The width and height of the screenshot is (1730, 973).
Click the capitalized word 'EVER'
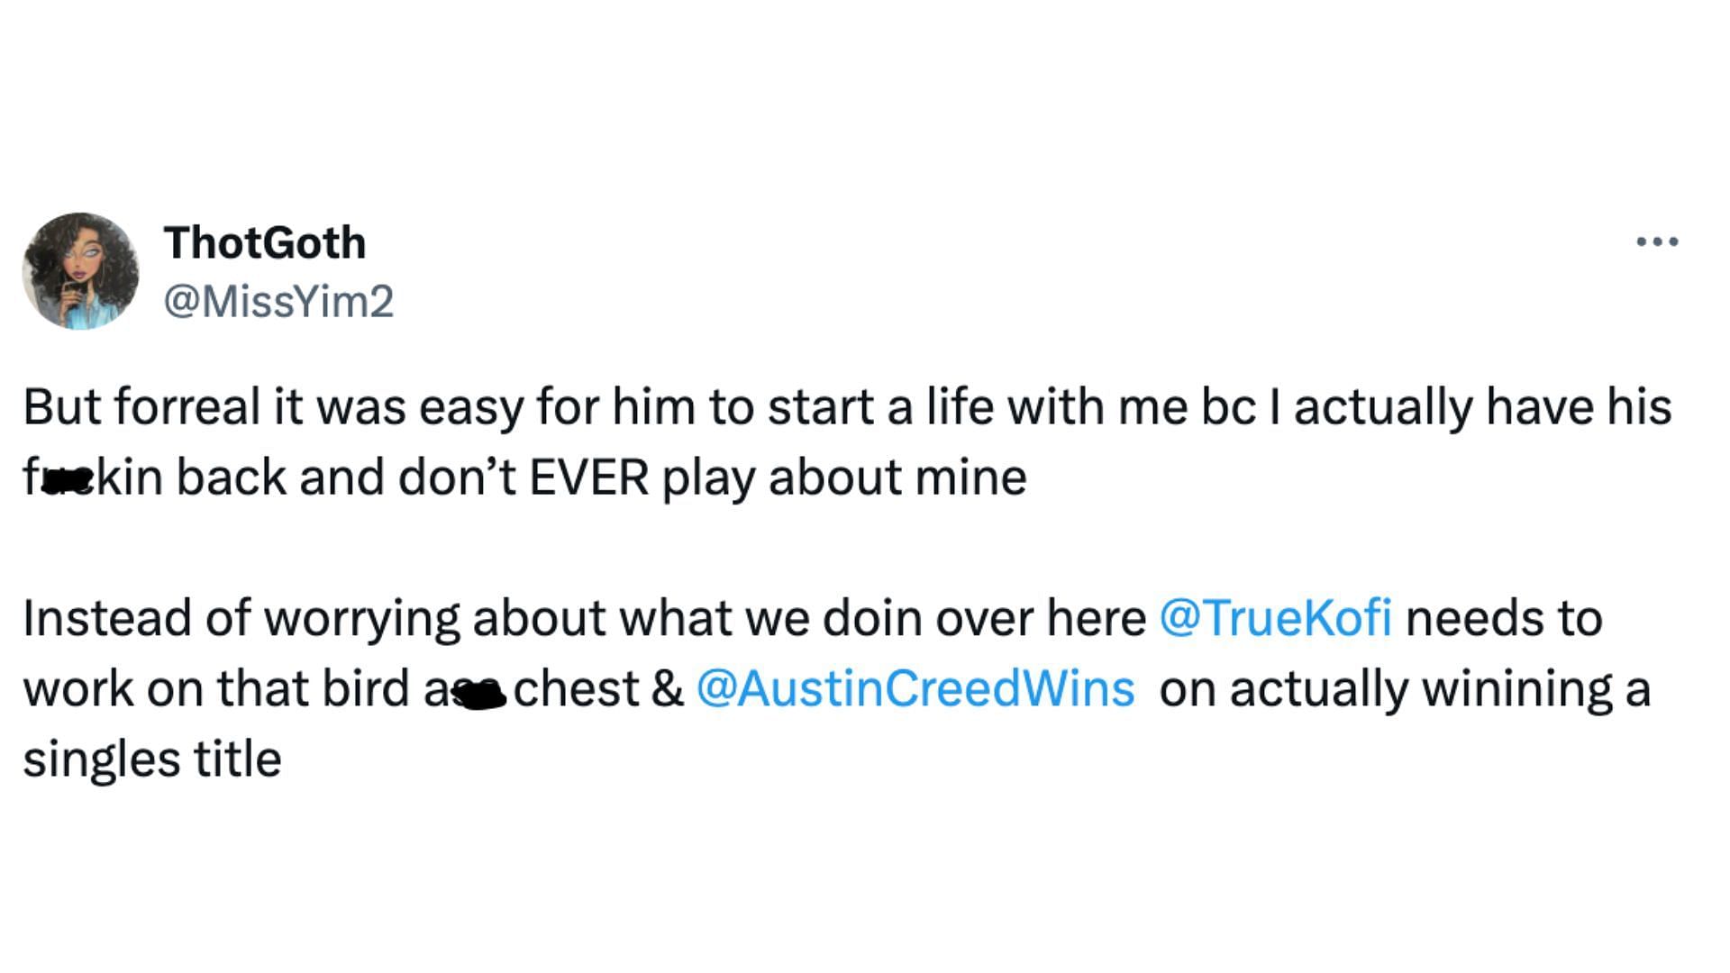pyautogui.click(x=589, y=477)
